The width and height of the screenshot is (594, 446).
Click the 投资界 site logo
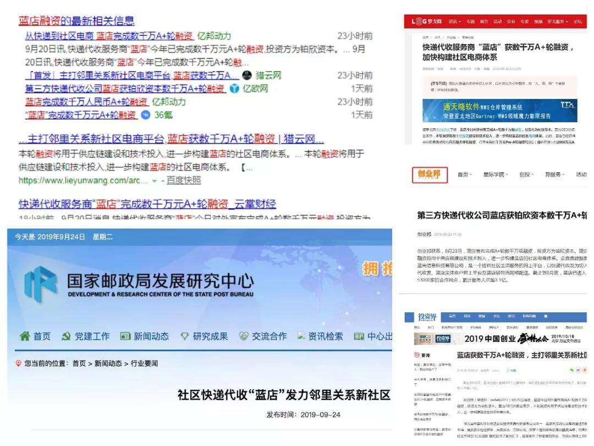pyautogui.click(x=427, y=316)
